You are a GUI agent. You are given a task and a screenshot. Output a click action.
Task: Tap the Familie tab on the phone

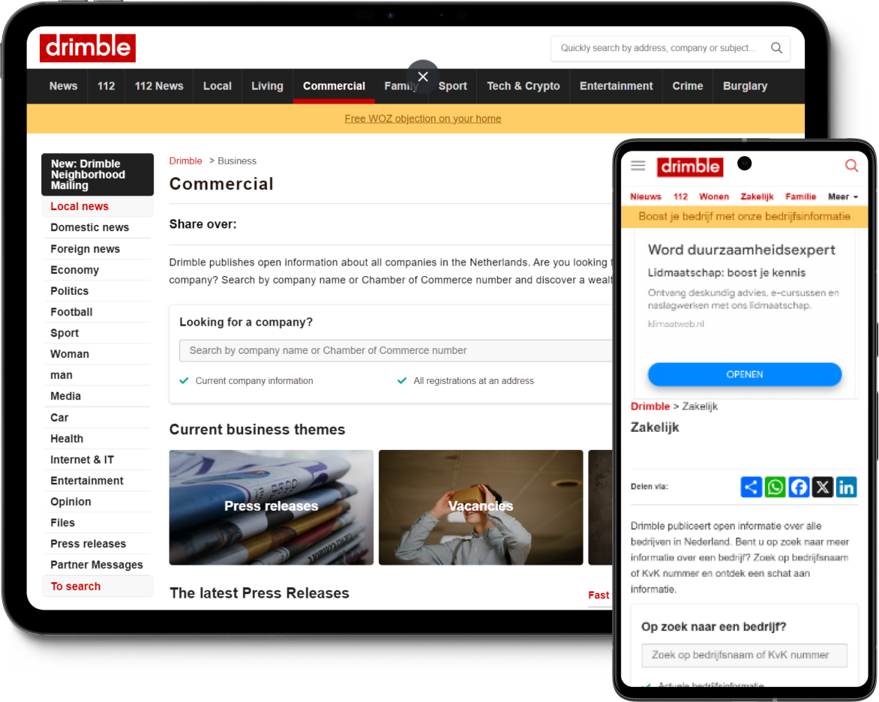801,196
